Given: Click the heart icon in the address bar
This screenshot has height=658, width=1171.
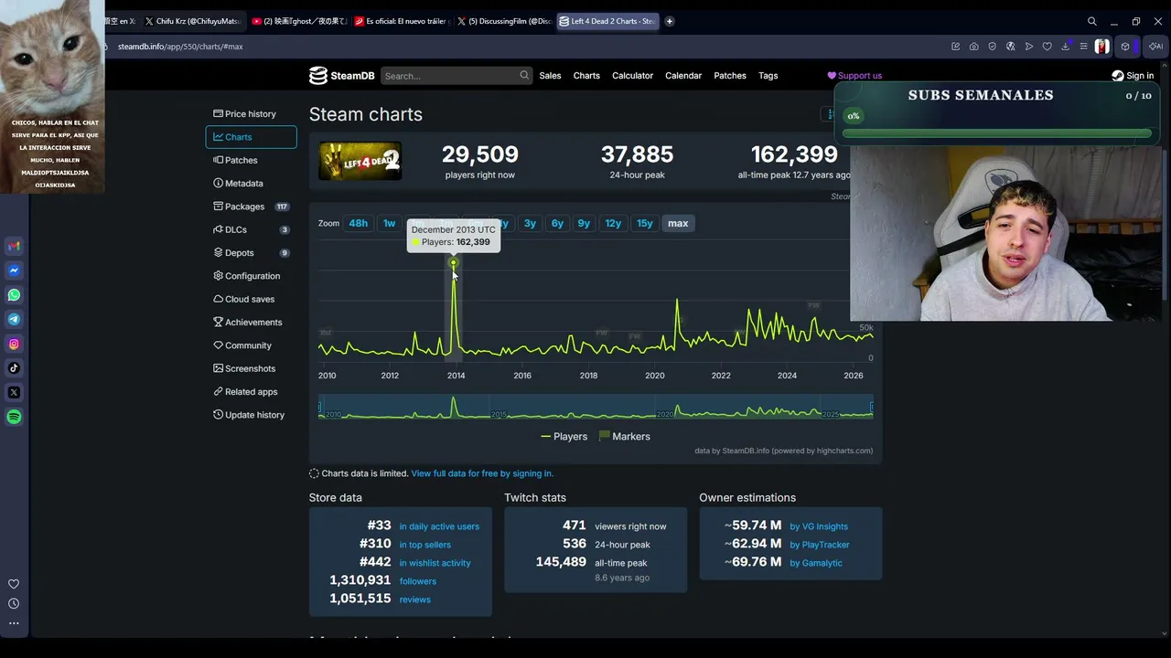Looking at the screenshot, I should pos(1047,47).
